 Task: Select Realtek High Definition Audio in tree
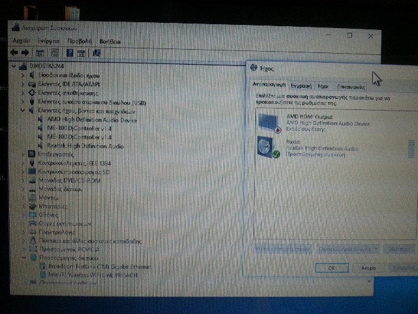tap(85, 146)
